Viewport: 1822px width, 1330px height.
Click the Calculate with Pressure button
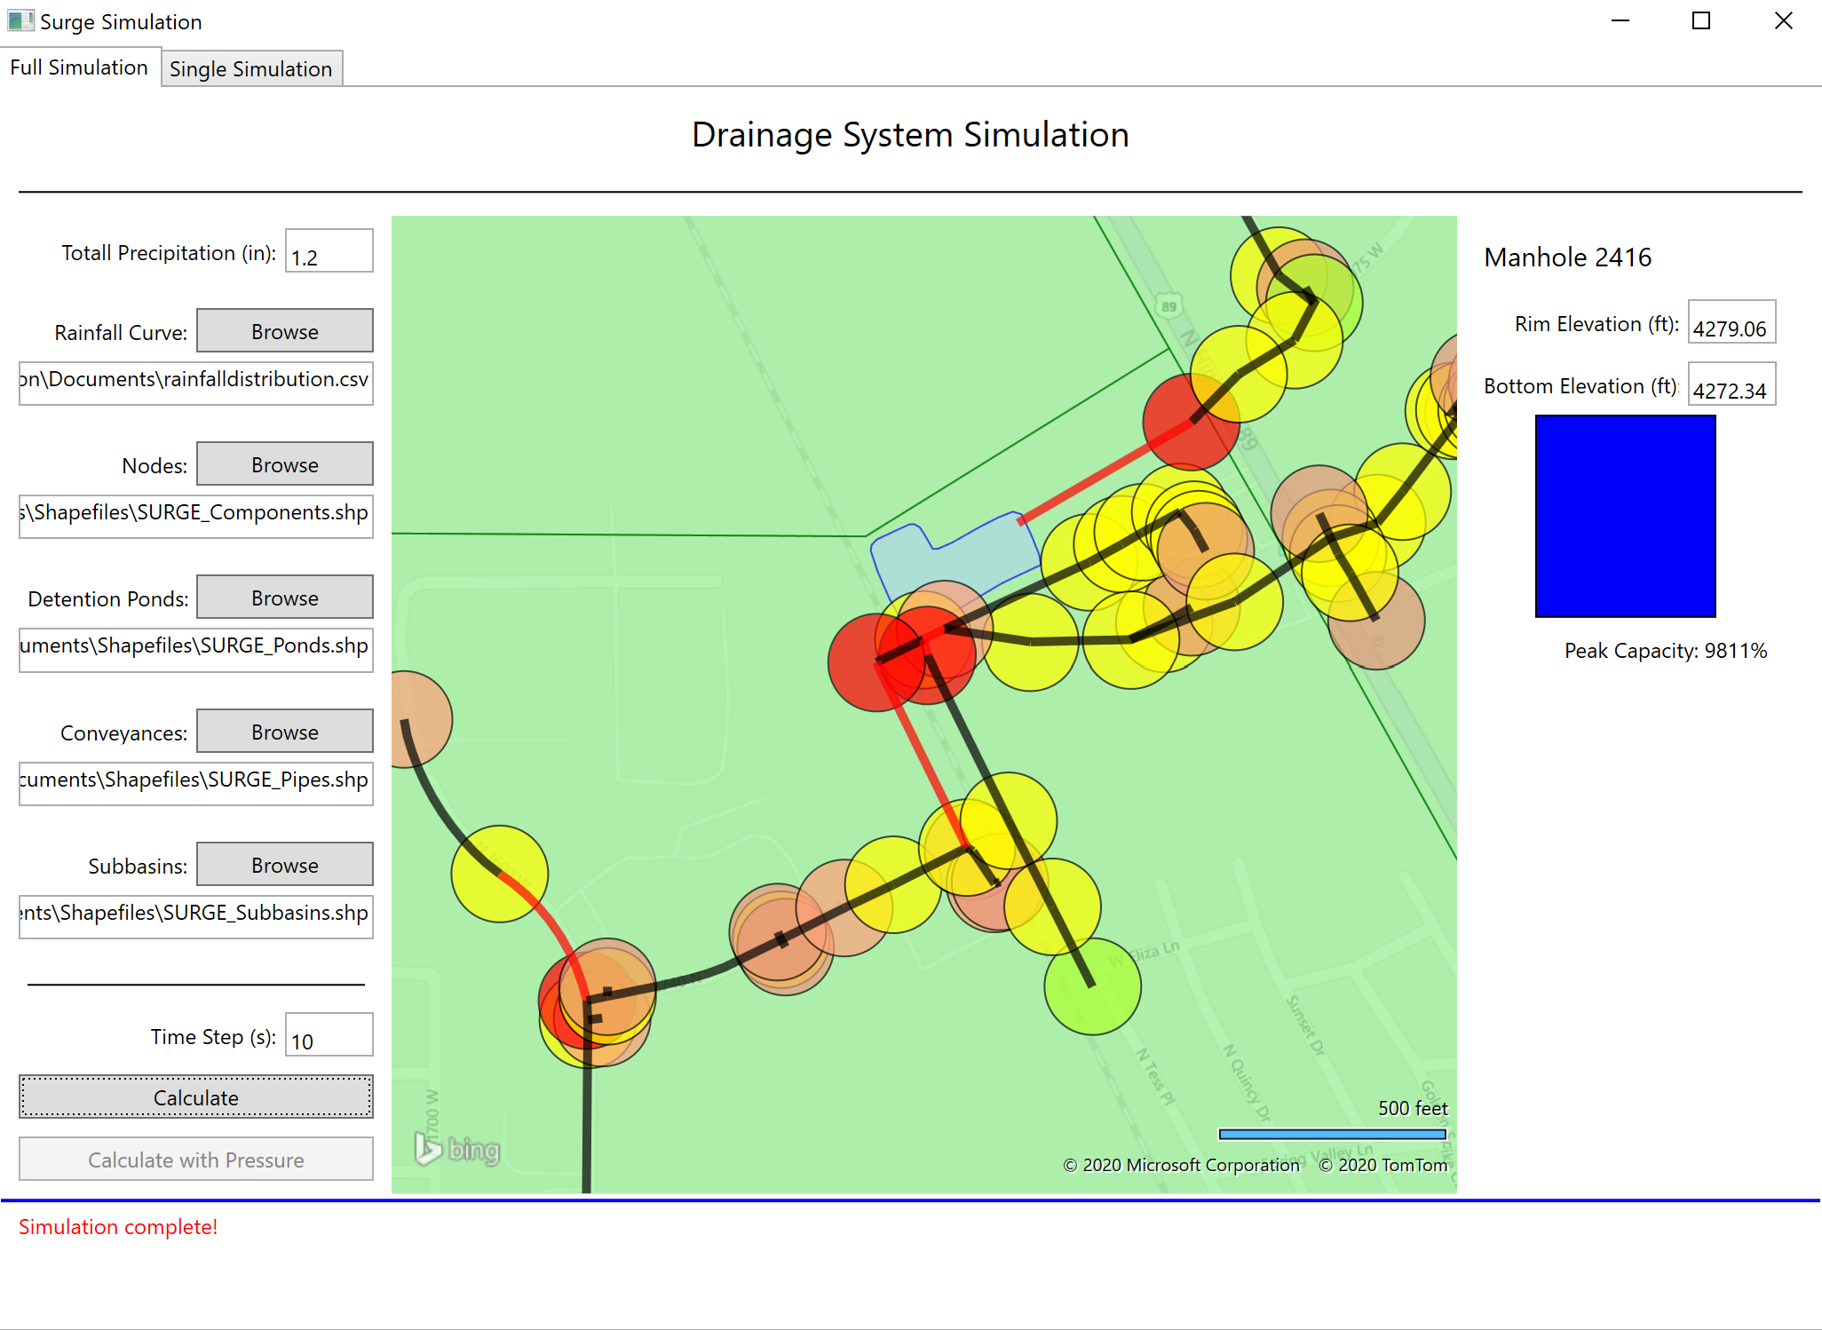[x=194, y=1160]
